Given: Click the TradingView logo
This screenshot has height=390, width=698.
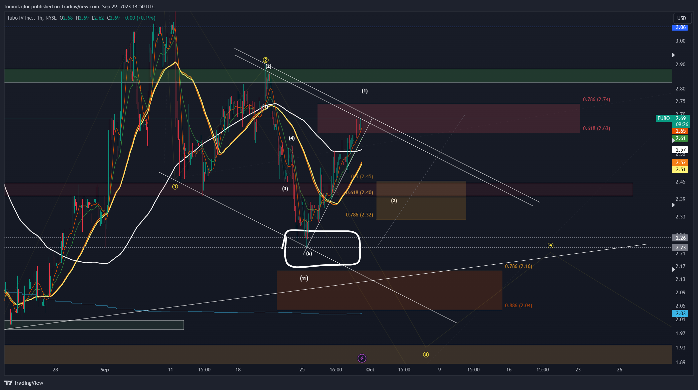Looking at the screenshot, I should pos(24,383).
